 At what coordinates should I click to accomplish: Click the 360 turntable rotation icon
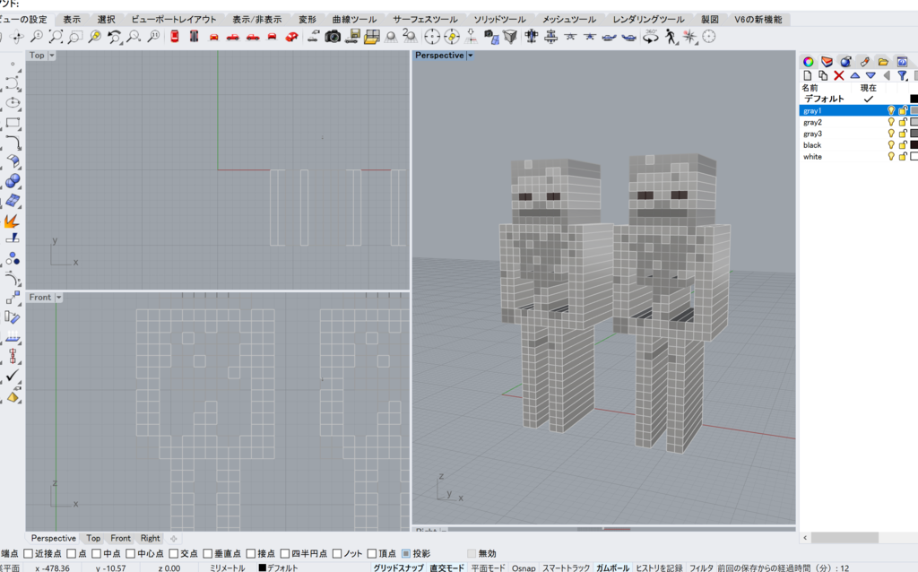[x=651, y=37]
